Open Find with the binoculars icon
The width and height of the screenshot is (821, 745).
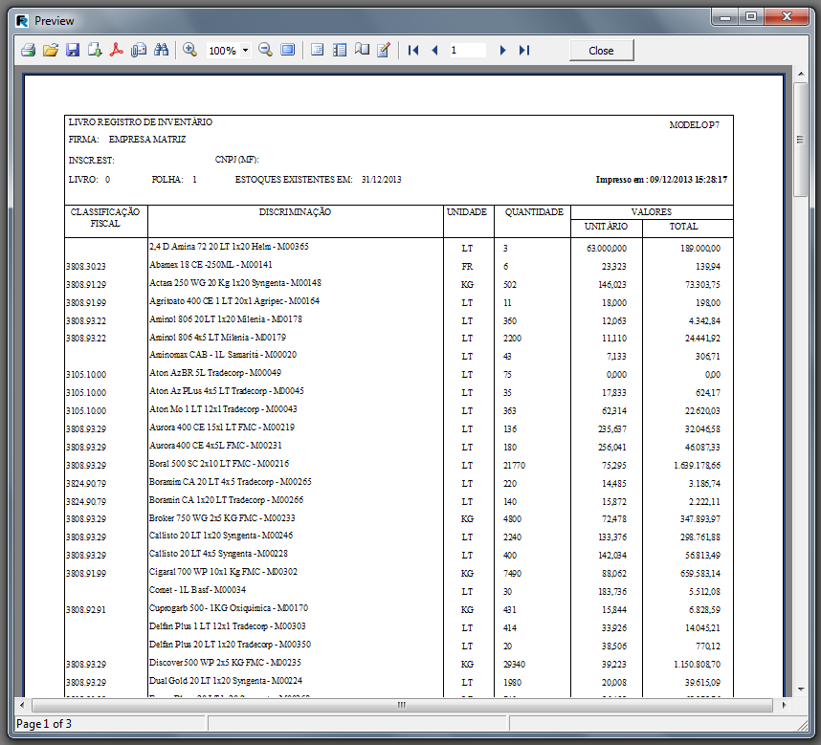[162, 51]
